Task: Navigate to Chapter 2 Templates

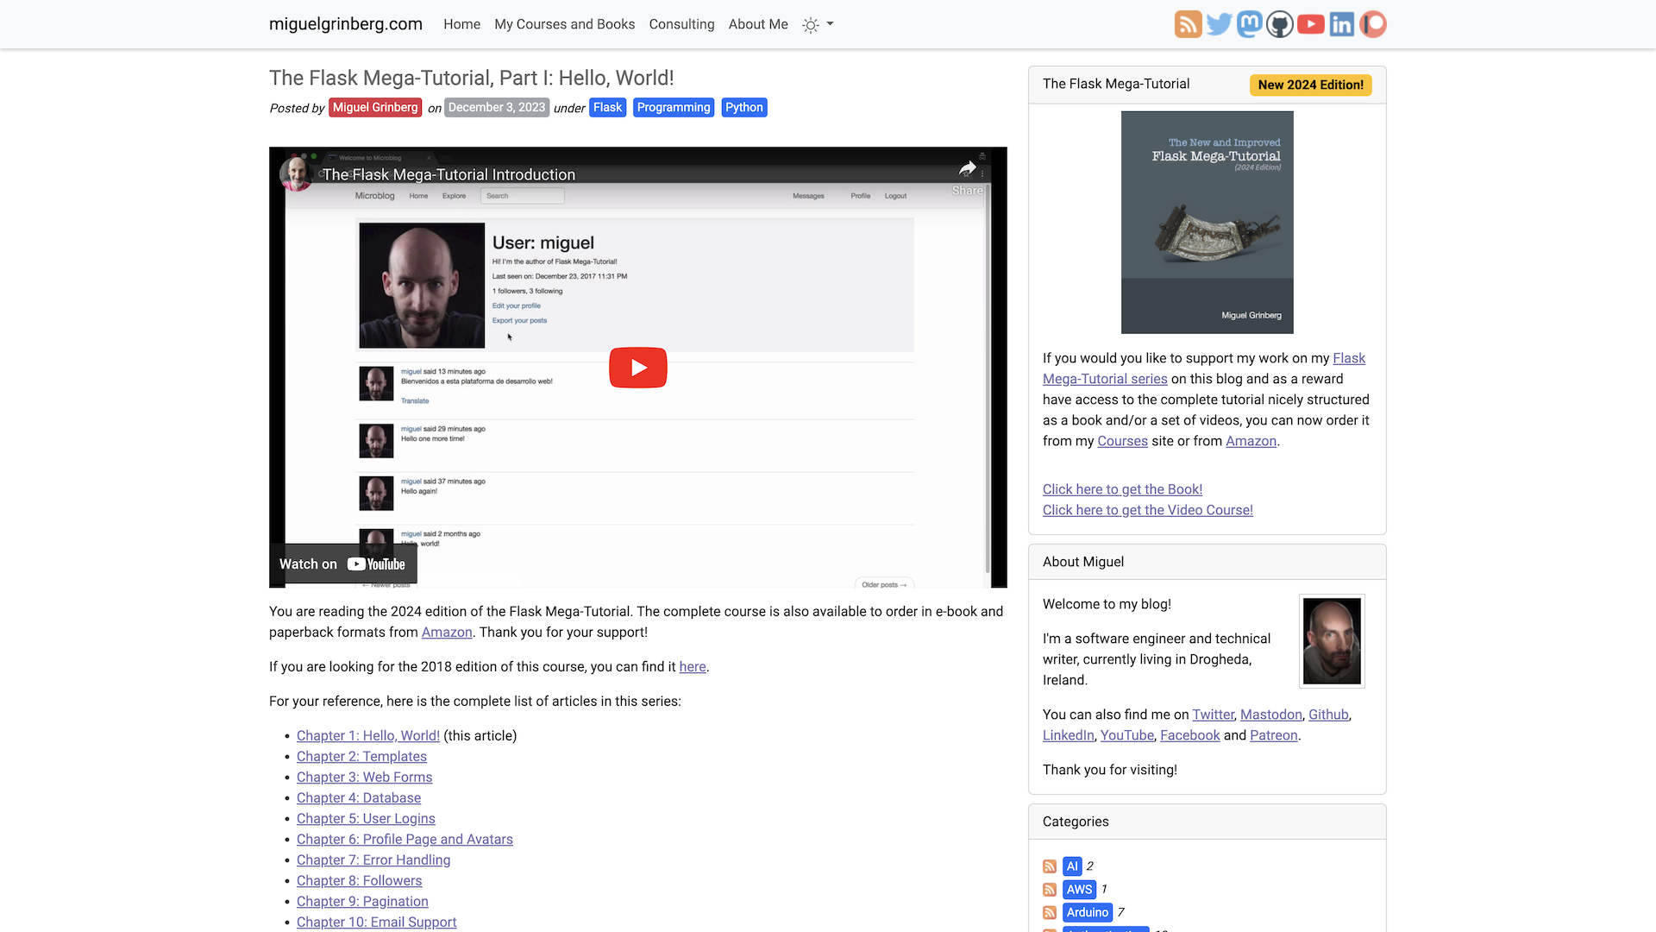Action: (x=361, y=756)
